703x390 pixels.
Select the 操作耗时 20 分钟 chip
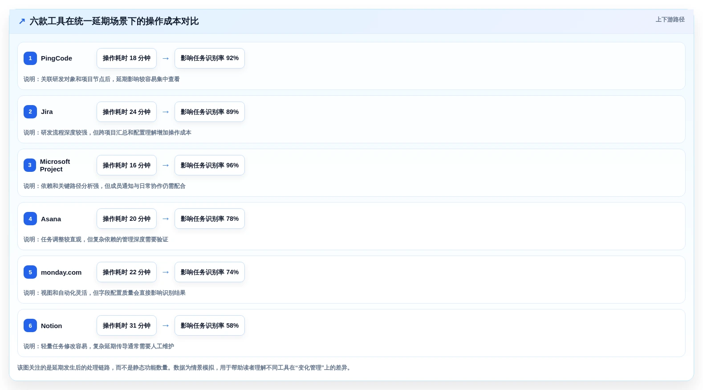[126, 219]
